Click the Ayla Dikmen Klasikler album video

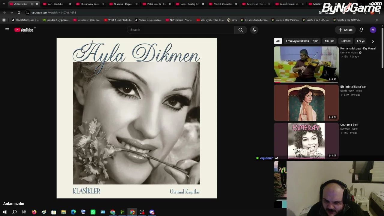click(x=137, y=118)
